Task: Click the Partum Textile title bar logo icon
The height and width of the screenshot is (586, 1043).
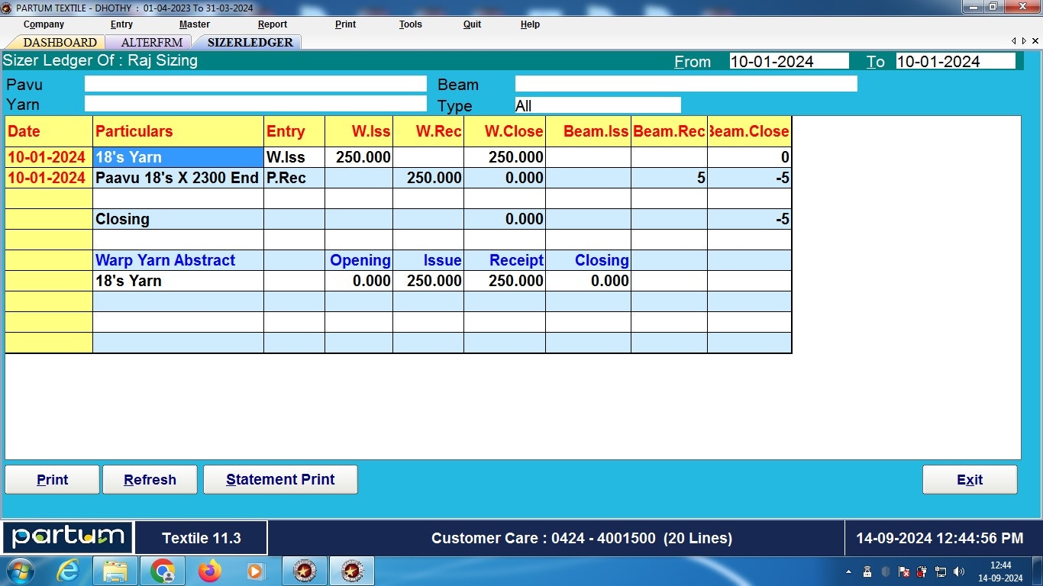Action: [8, 8]
